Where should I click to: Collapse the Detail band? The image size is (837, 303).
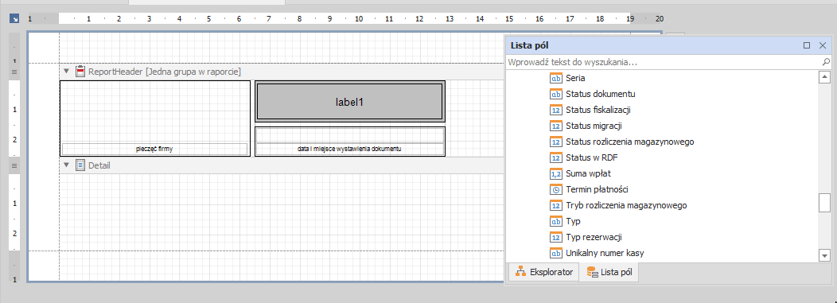pyautogui.click(x=67, y=165)
